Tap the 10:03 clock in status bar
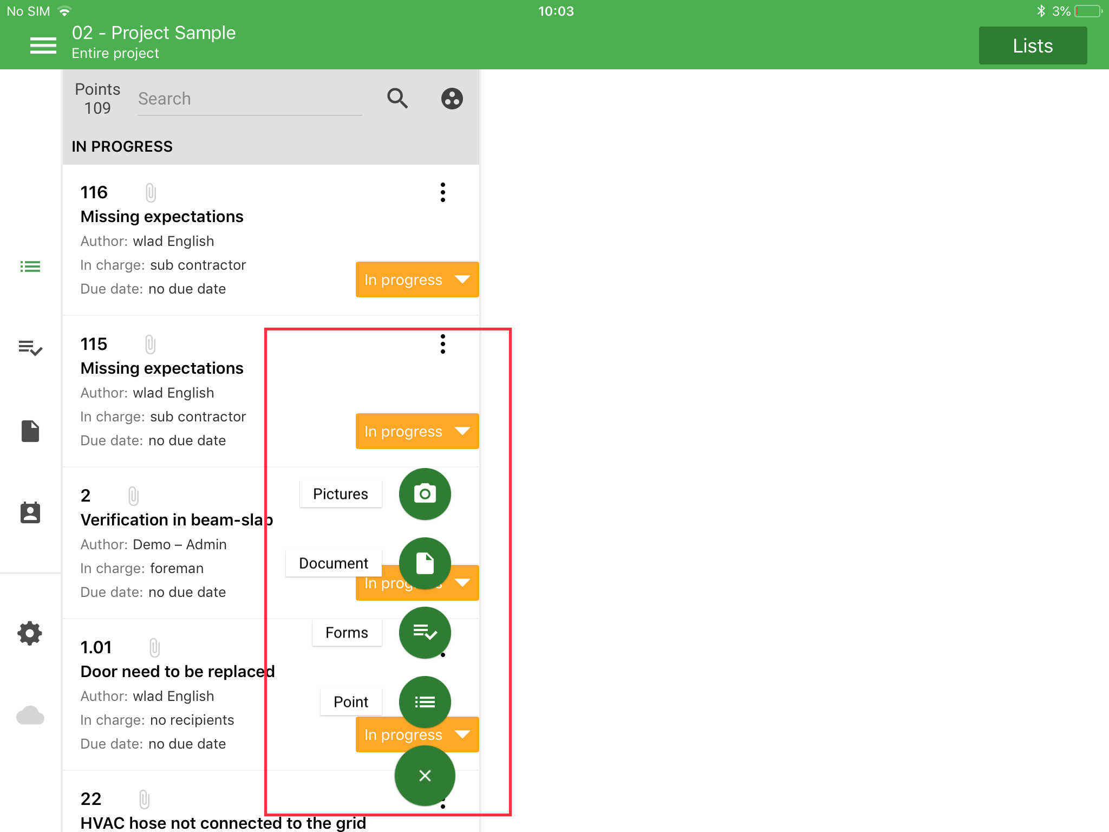The height and width of the screenshot is (832, 1109). [556, 11]
